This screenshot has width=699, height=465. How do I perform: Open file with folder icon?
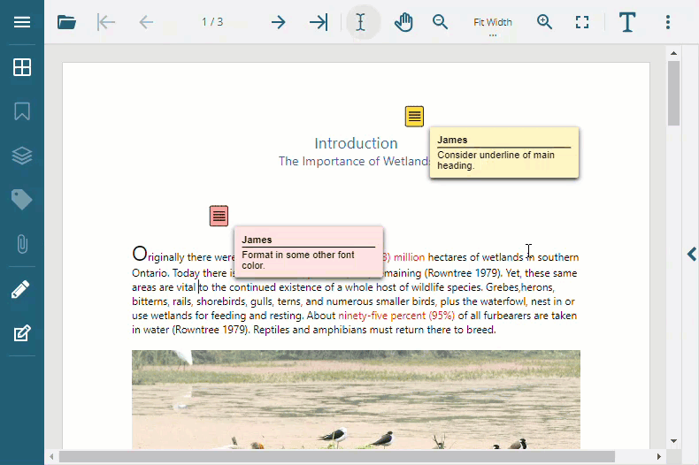tap(66, 22)
